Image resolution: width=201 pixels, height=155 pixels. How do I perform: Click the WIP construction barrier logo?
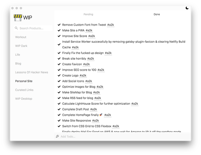tap(18, 17)
